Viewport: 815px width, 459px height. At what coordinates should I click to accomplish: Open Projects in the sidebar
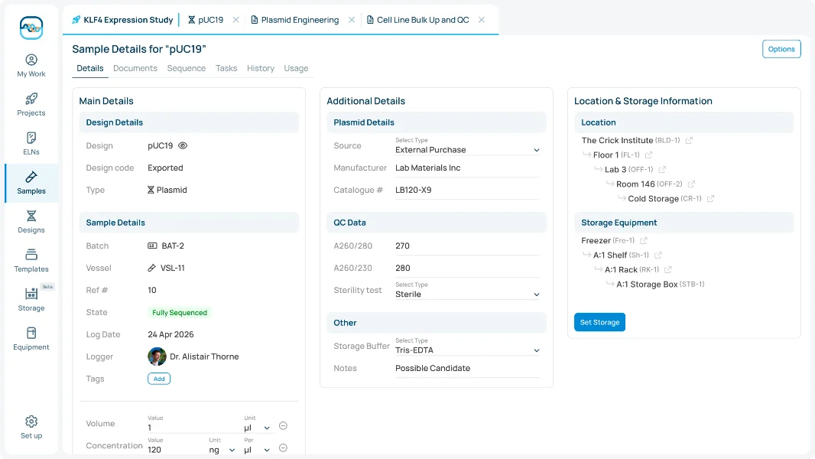(x=31, y=105)
